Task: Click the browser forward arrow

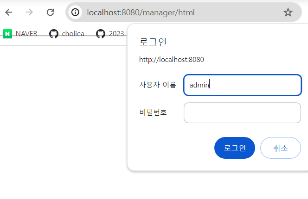Action: tap(30, 12)
